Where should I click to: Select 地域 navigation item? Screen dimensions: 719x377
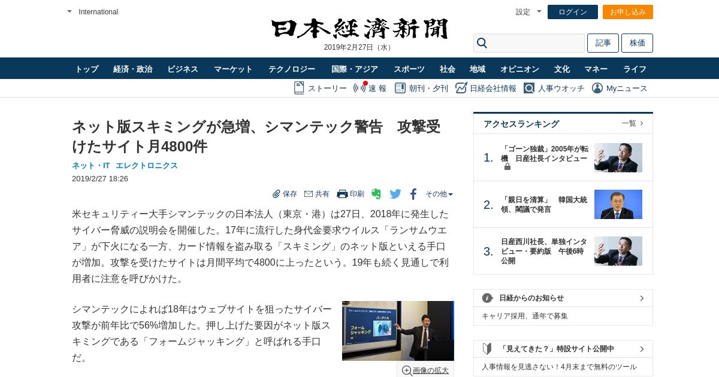tap(478, 69)
